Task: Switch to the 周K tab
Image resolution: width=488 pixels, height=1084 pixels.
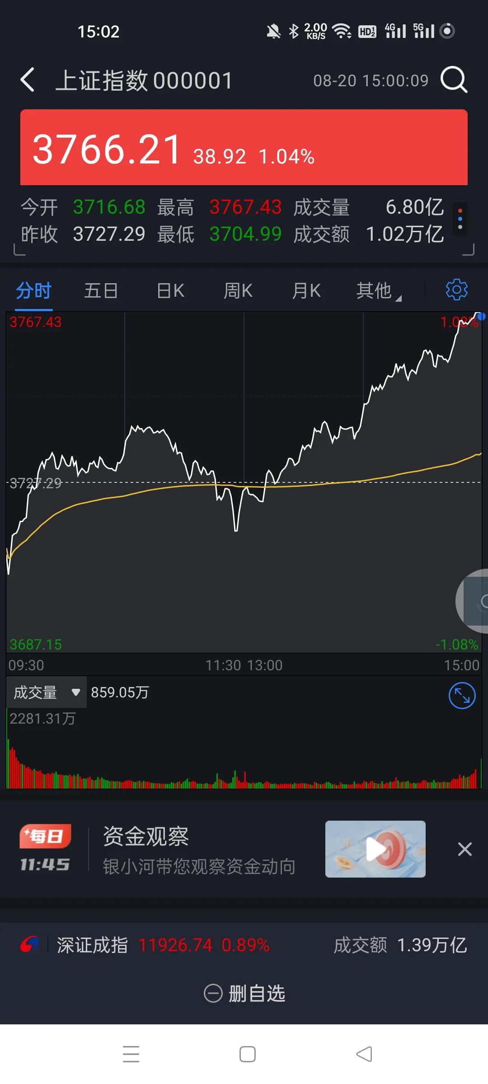Action: (x=238, y=290)
